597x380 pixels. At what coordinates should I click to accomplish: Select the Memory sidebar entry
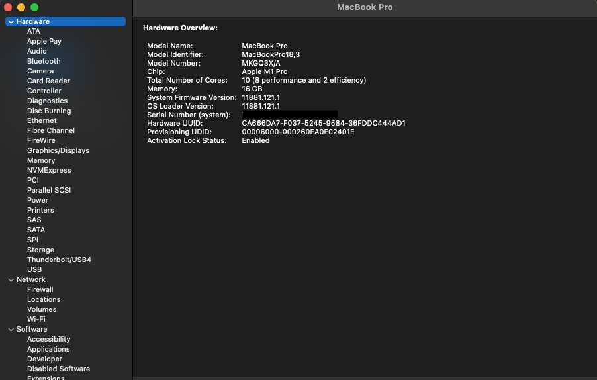click(41, 160)
